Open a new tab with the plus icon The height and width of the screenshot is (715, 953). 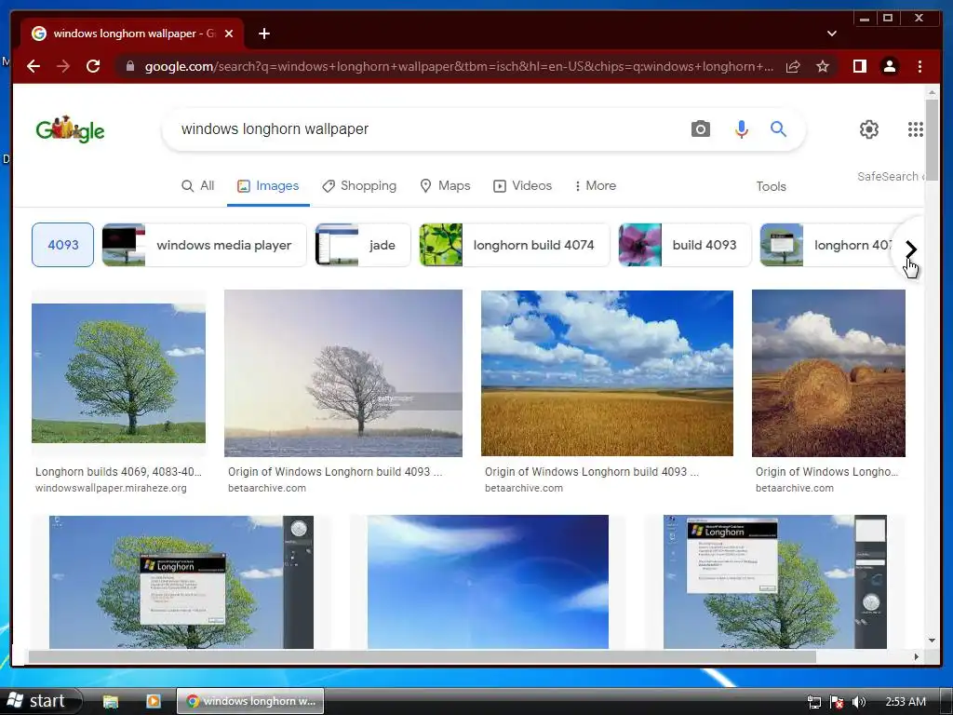(264, 34)
